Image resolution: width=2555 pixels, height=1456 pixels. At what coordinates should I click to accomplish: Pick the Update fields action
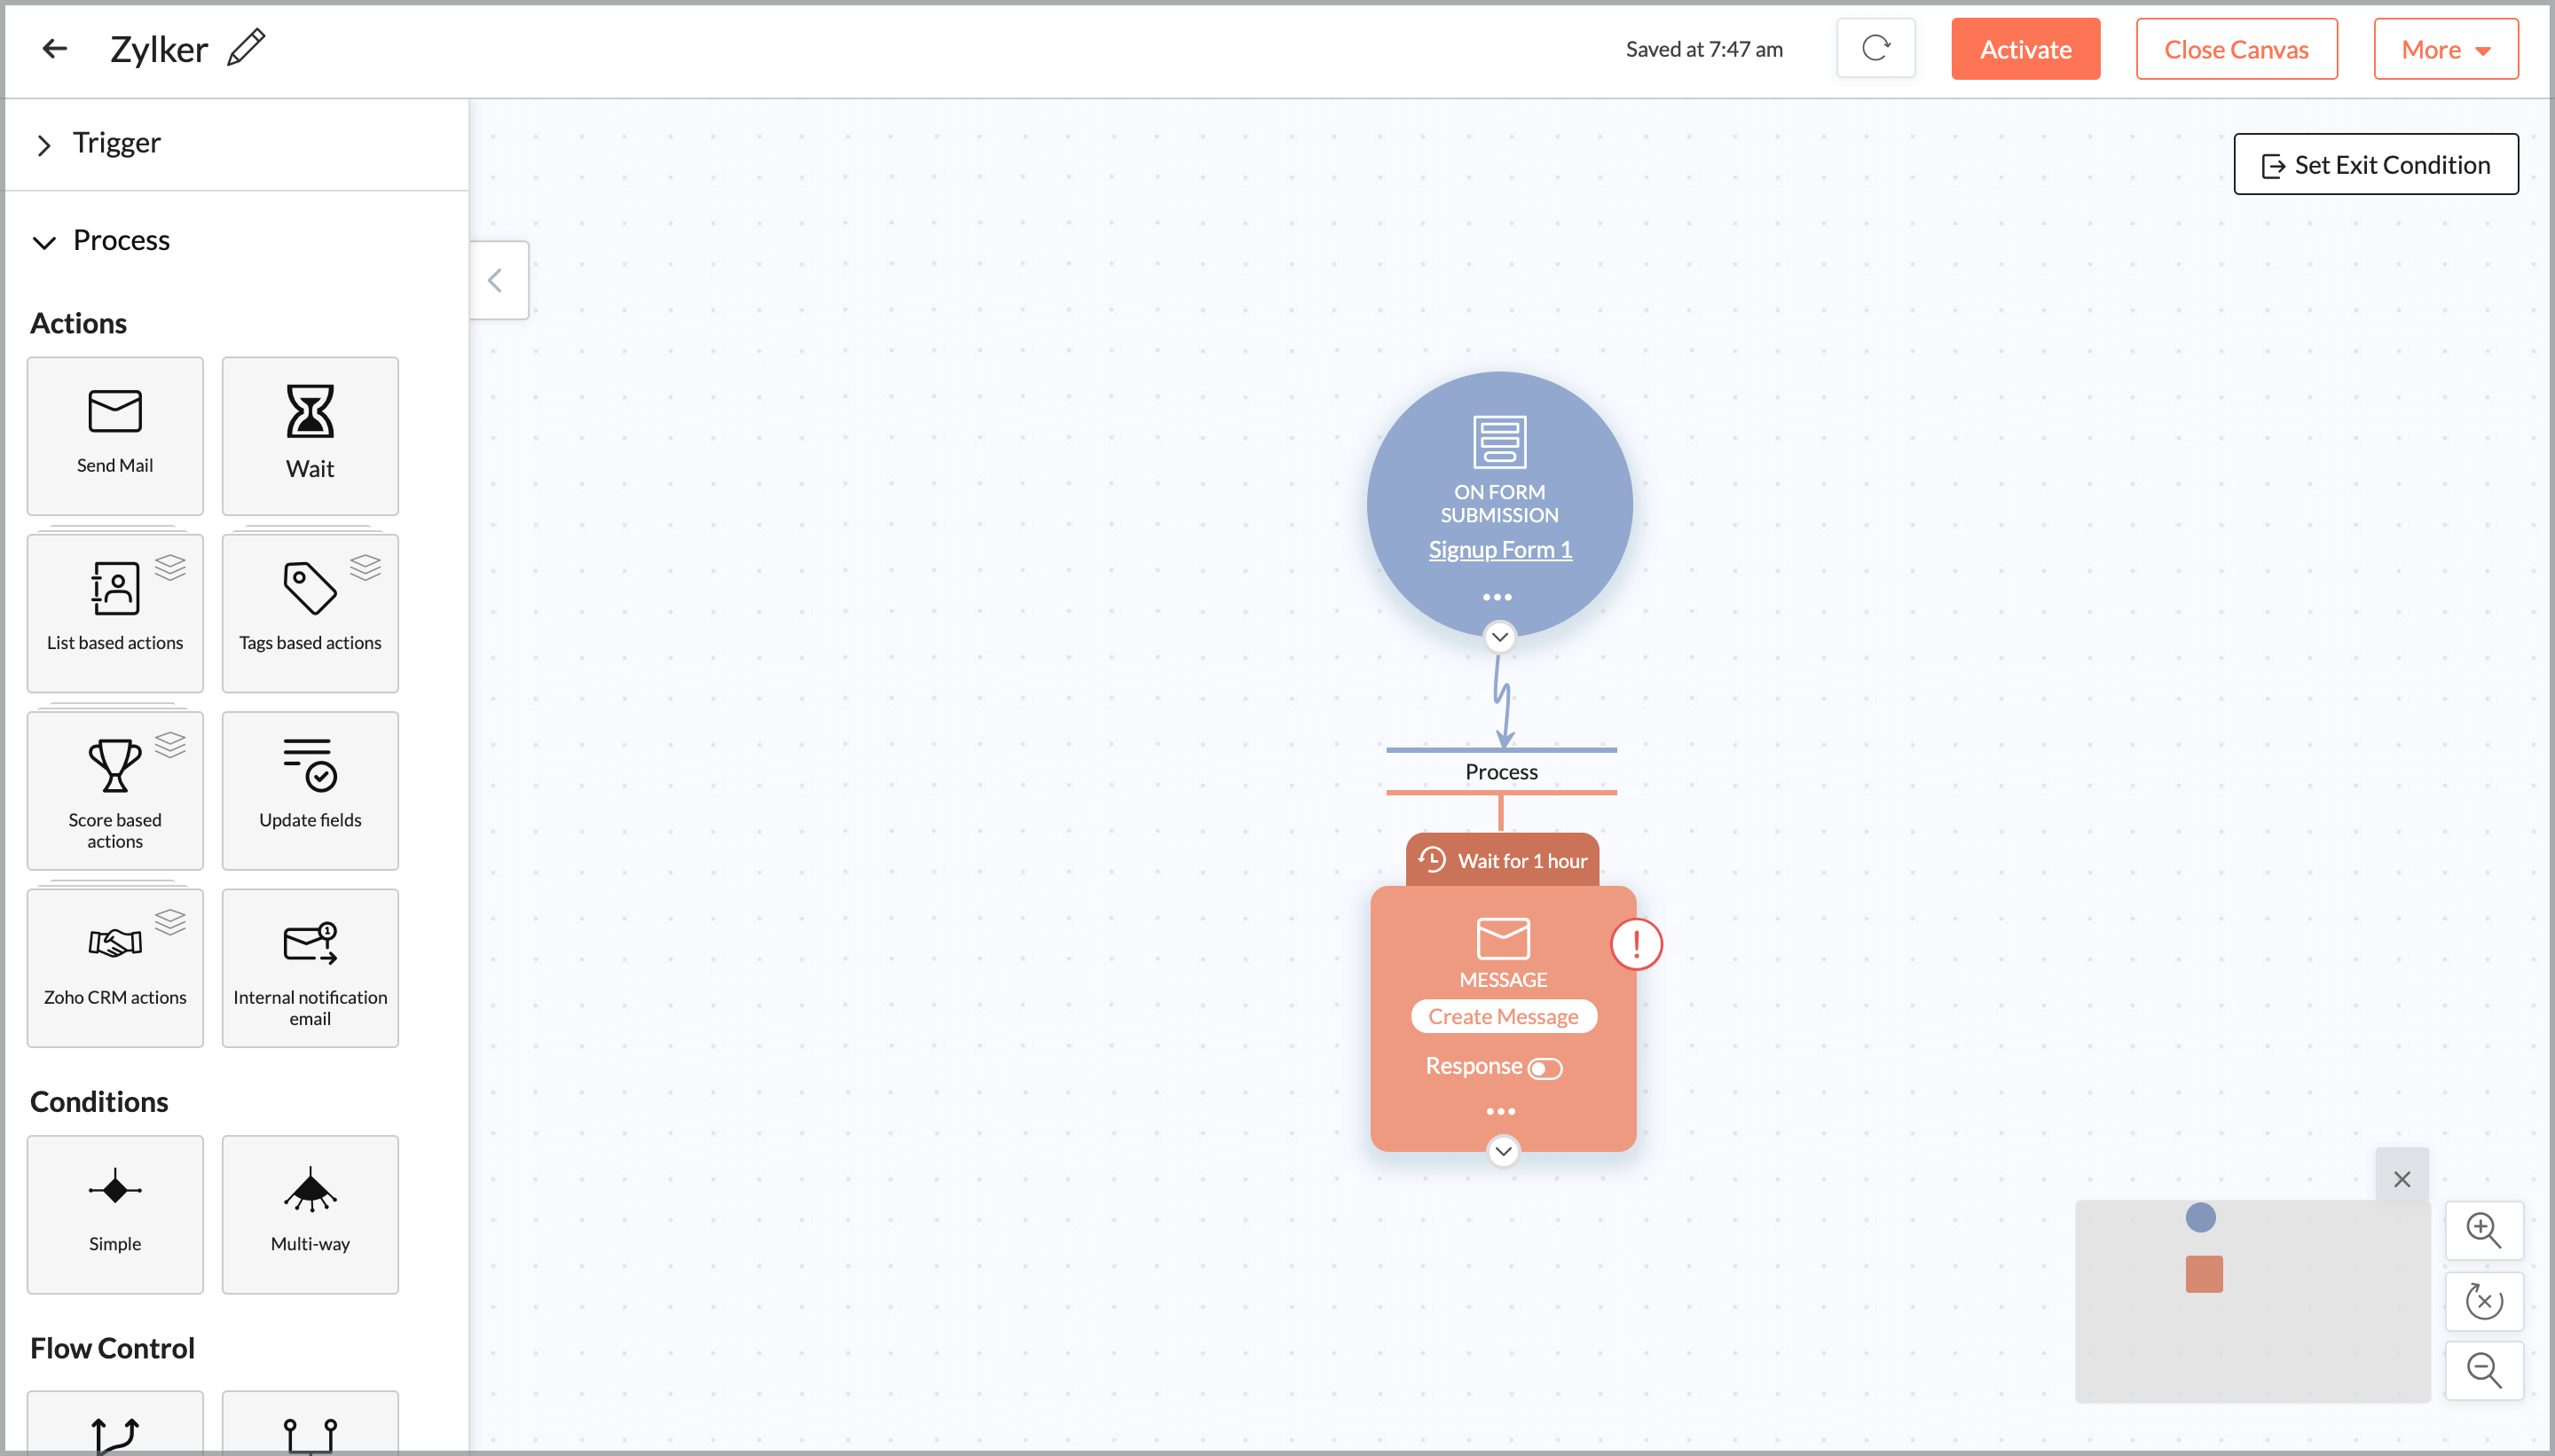pyautogui.click(x=309, y=789)
